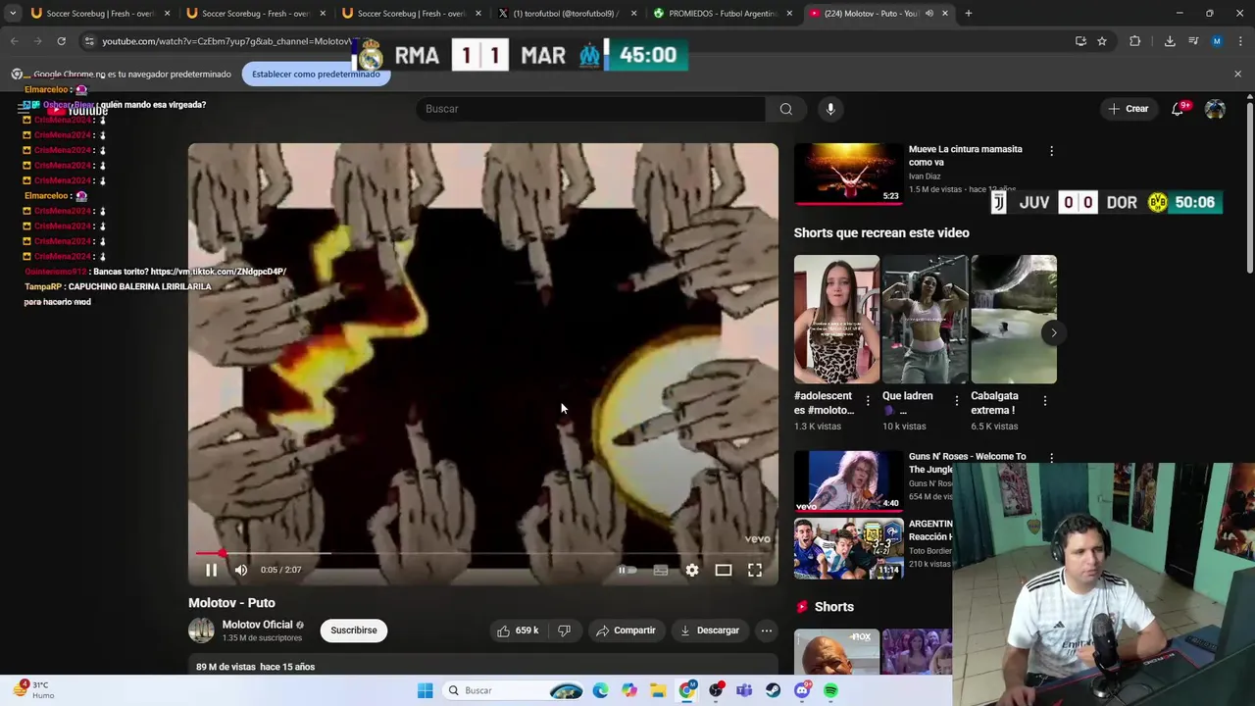Download the video via Descargar
This screenshot has height=706, width=1255.
(x=710, y=630)
